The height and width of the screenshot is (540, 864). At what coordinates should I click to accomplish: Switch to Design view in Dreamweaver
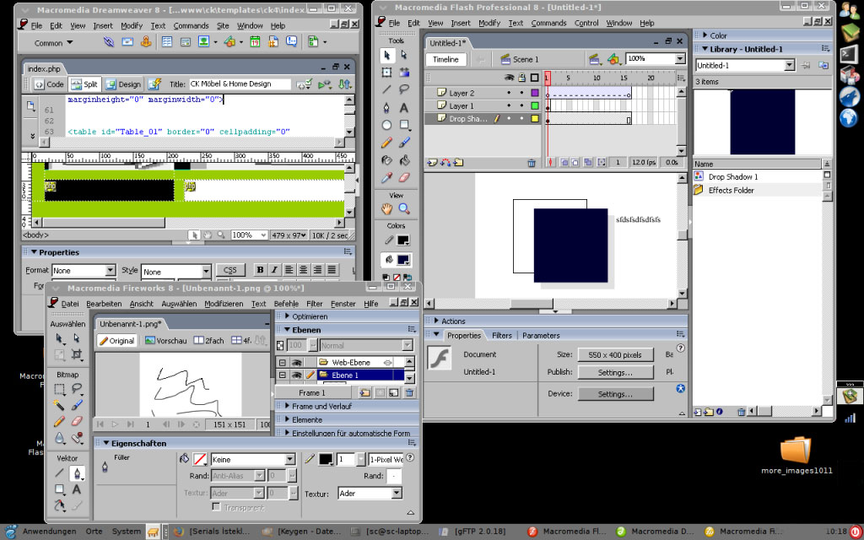click(123, 84)
